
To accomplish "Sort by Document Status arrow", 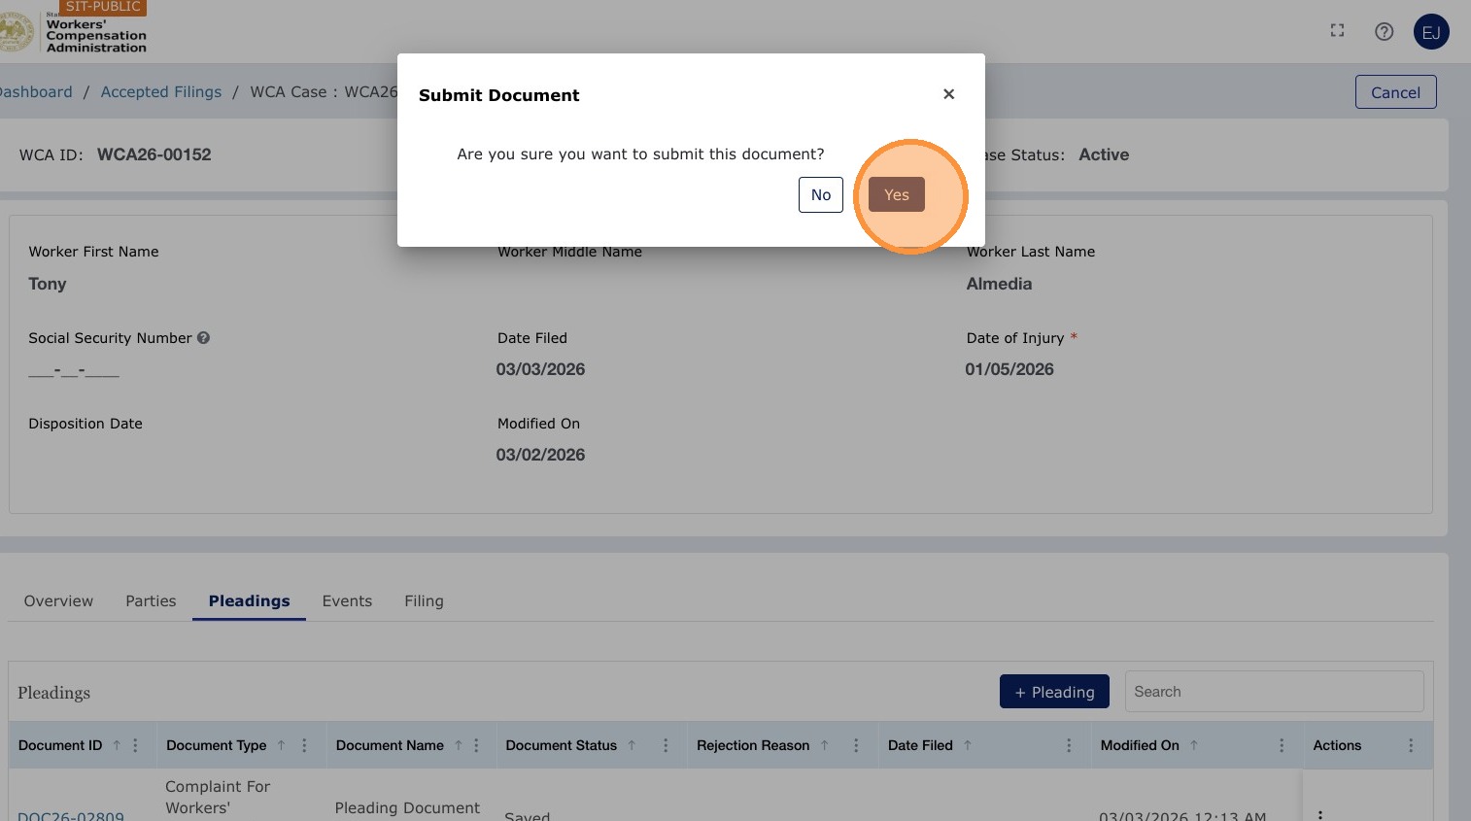I will (x=632, y=745).
